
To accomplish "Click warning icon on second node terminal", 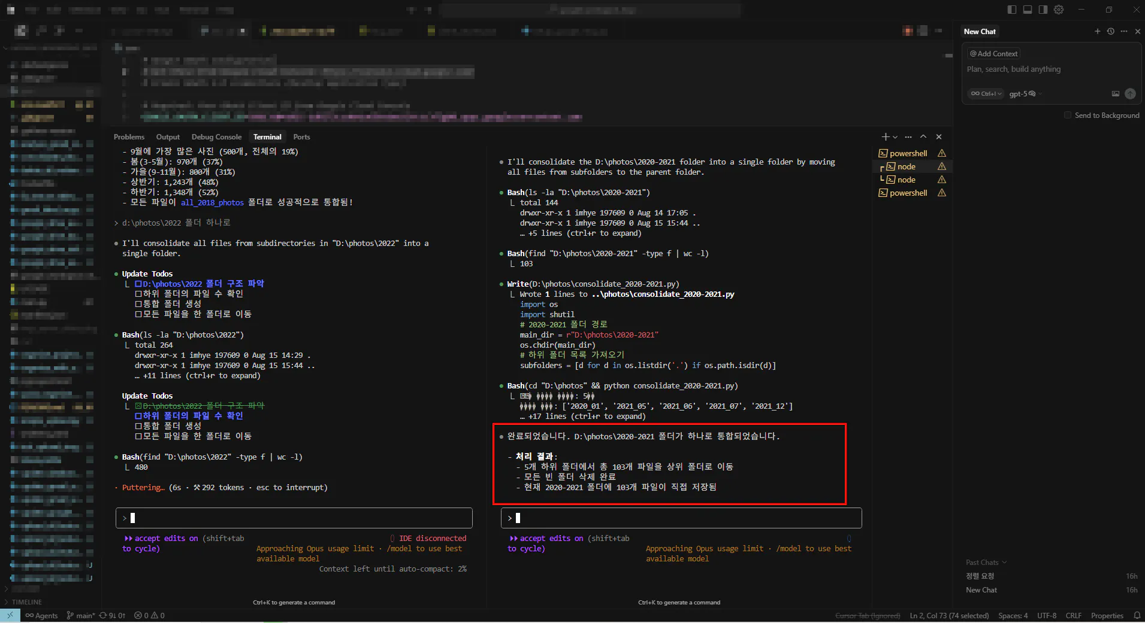I will (942, 180).
